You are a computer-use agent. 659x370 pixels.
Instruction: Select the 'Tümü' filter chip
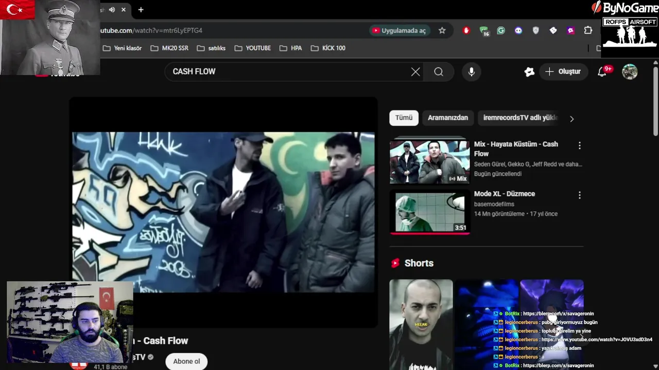tap(404, 118)
